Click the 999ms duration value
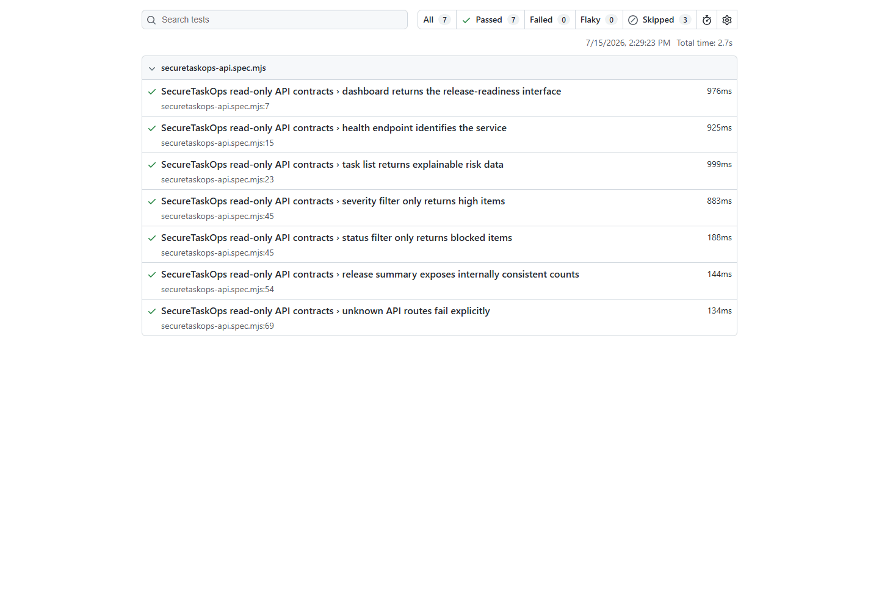Screen dimensions: 879x610 pyautogui.click(x=719, y=164)
